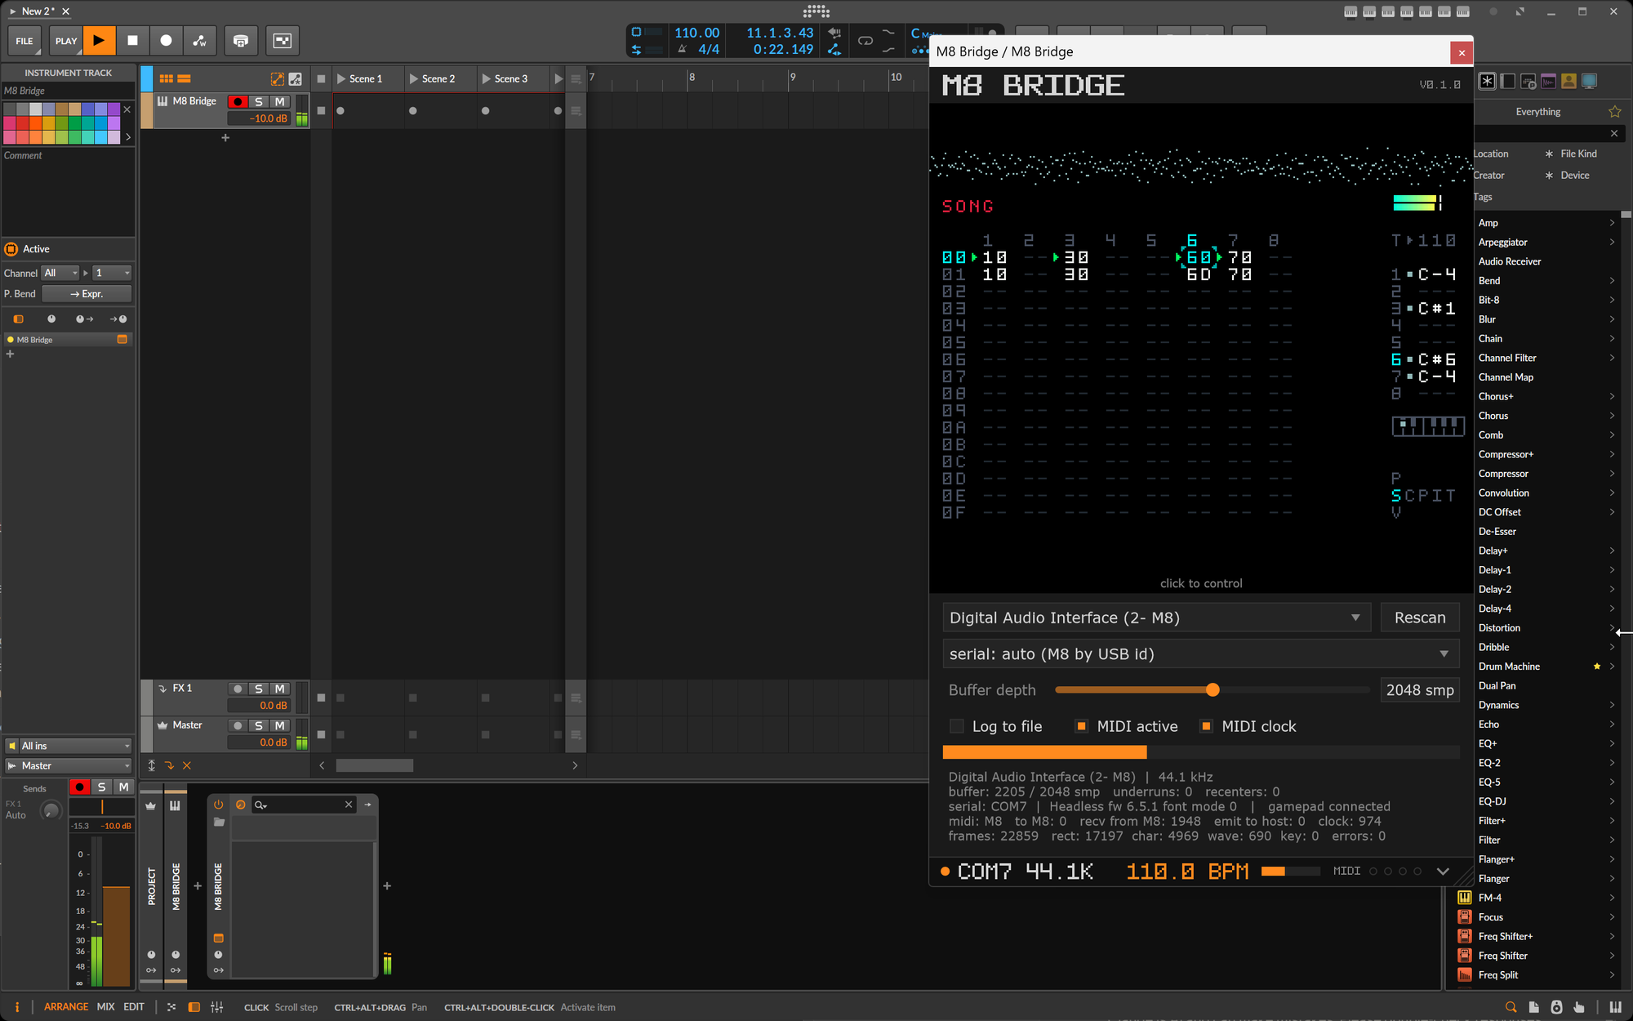The height and width of the screenshot is (1021, 1633).
Task: Add a new track with the plus icon
Action: click(x=225, y=138)
